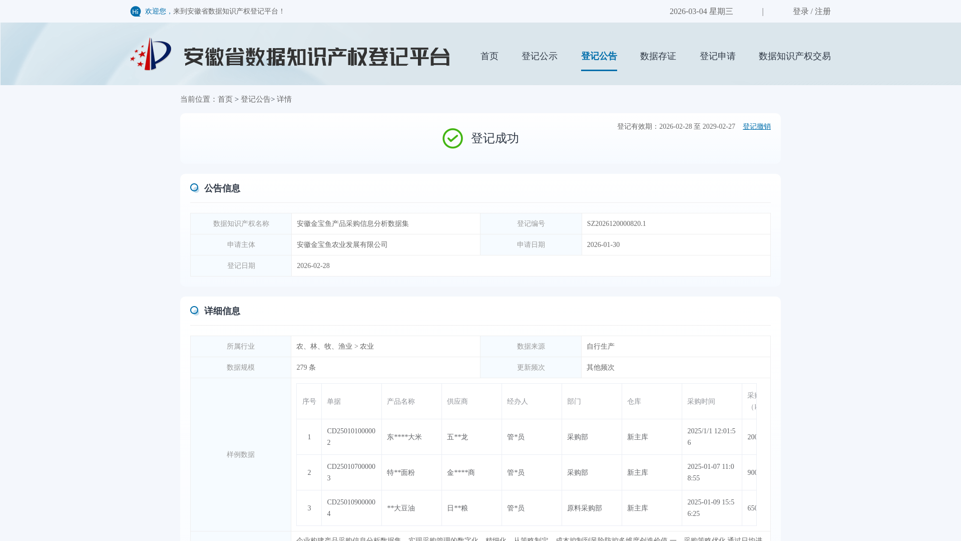Click the platform title 安徽省数据知识产权登记平台
The width and height of the screenshot is (961, 541).
point(317,57)
